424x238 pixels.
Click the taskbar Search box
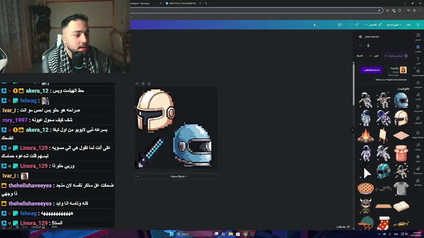(x=193, y=234)
